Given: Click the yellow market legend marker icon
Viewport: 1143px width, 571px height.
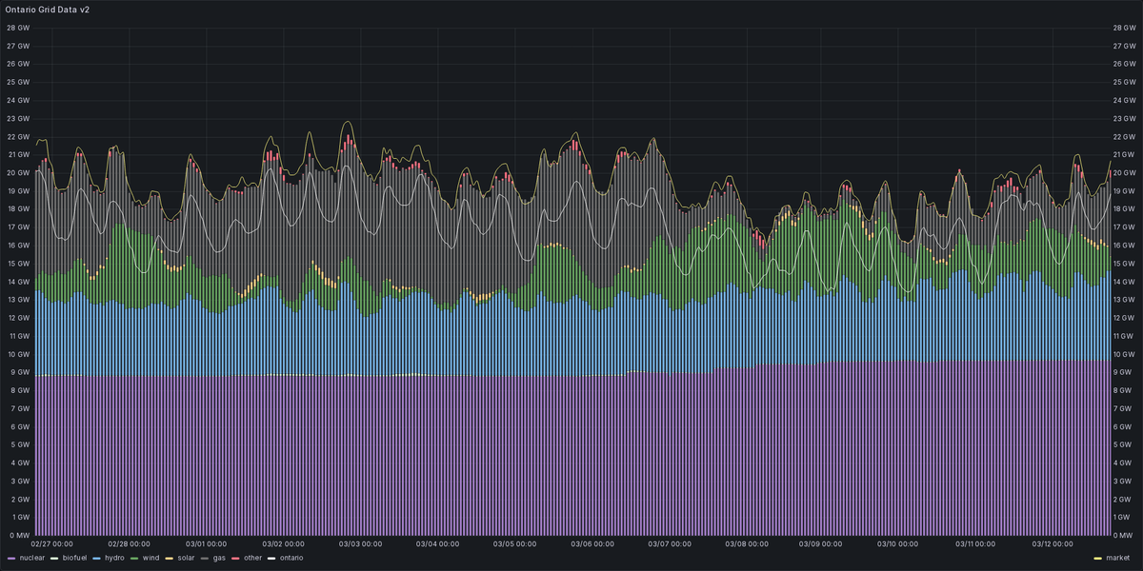Looking at the screenshot, I should [x=1098, y=559].
